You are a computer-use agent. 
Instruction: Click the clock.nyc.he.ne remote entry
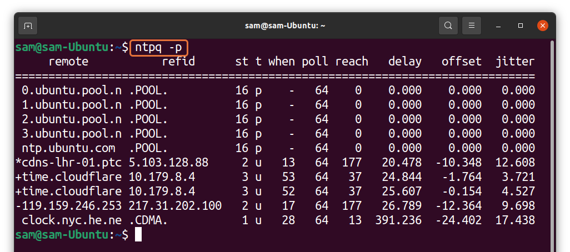tap(72, 220)
